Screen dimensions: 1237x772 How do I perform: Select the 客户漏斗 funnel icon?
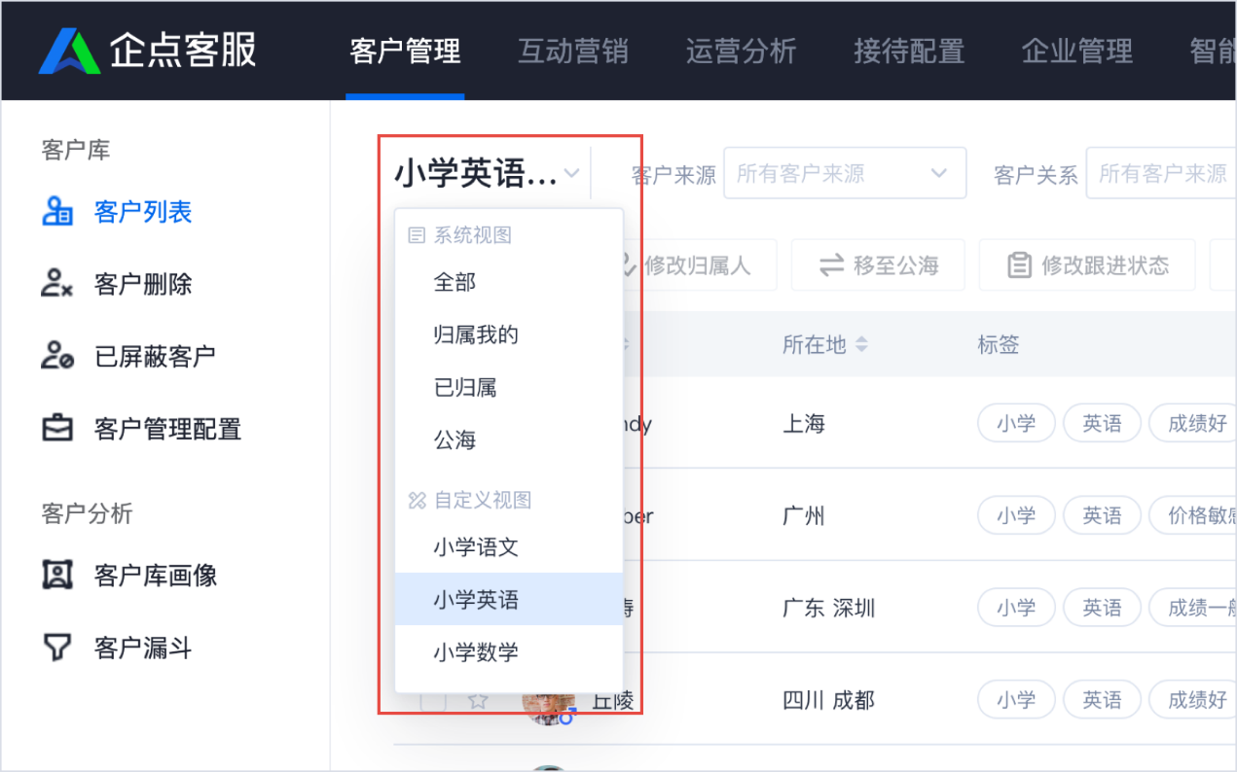(57, 648)
